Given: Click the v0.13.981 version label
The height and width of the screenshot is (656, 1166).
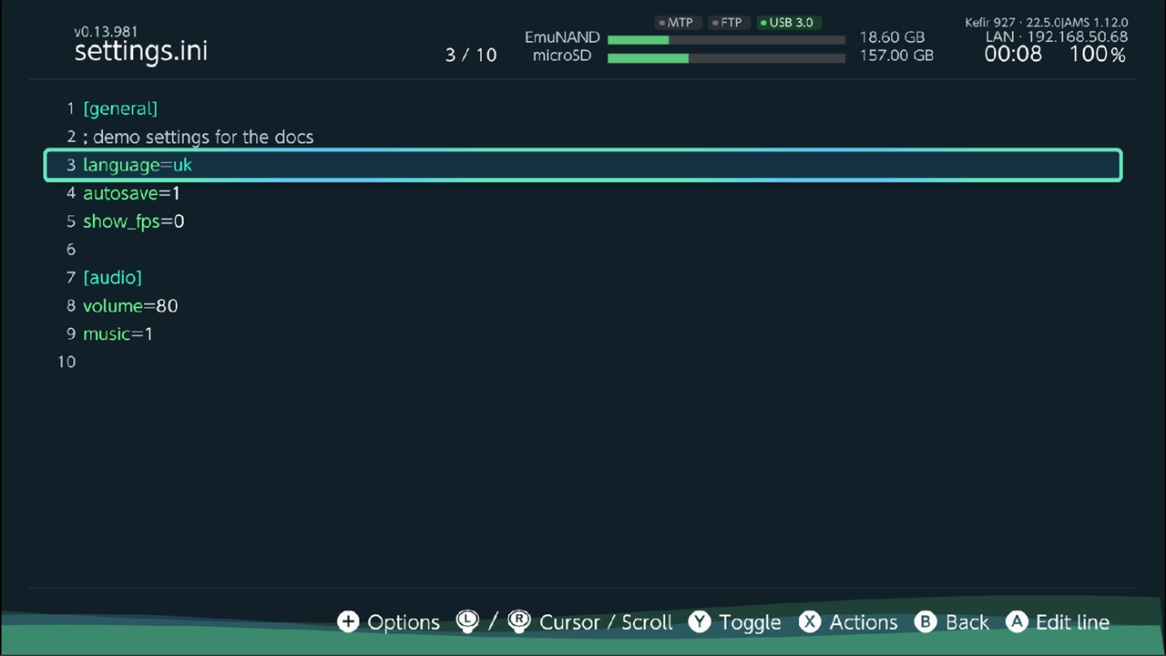Looking at the screenshot, I should (106, 32).
